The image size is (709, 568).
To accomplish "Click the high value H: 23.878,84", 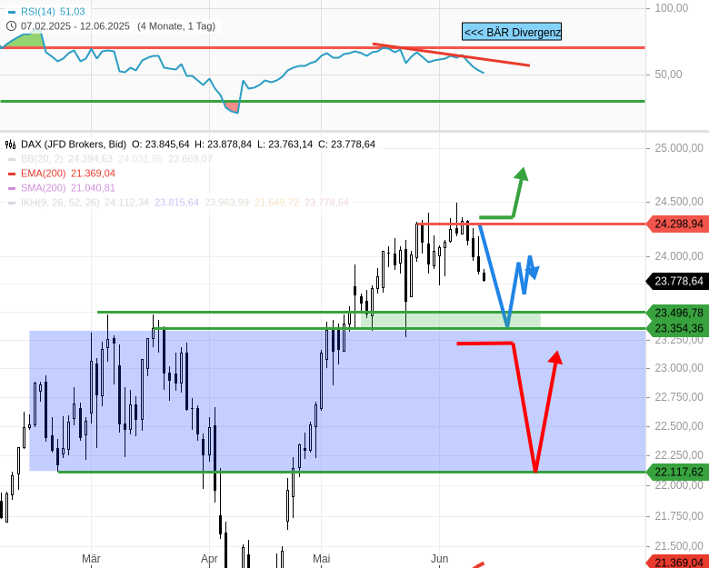I will (x=223, y=144).
